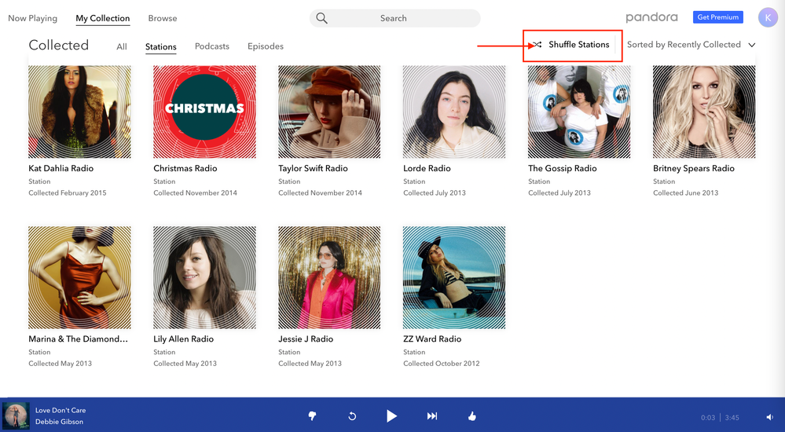This screenshot has width=785, height=432.
Task: Open the user profile avatar
Action: 767,17
